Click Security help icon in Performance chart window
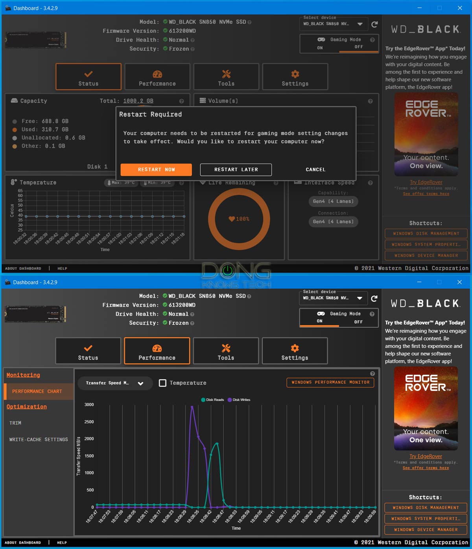This screenshot has height=549, width=472. point(192,323)
